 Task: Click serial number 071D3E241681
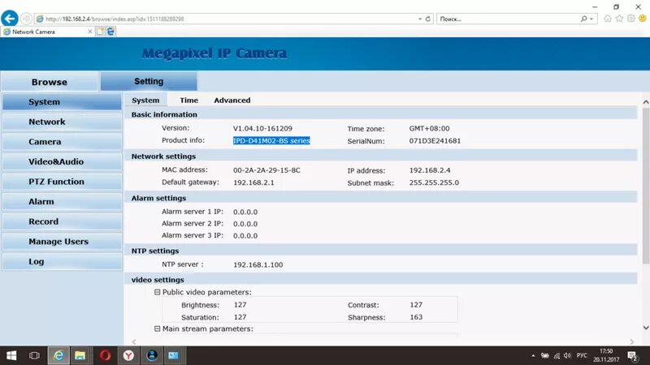(435, 140)
